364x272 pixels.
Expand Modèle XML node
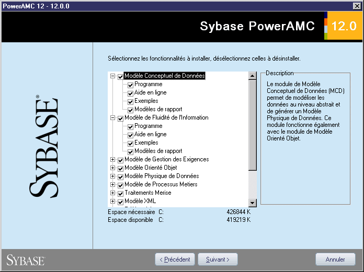(x=112, y=201)
